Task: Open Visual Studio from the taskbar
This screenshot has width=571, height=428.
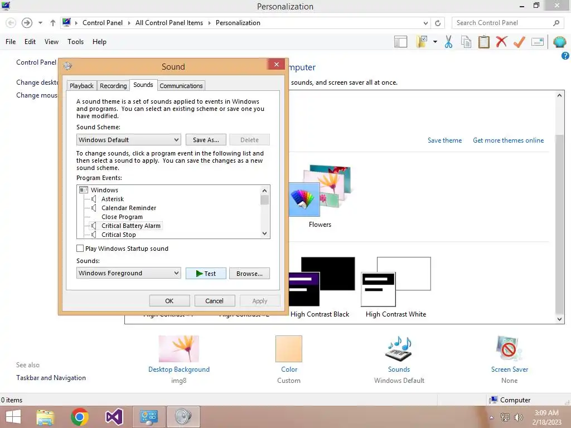Action: click(x=114, y=417)
